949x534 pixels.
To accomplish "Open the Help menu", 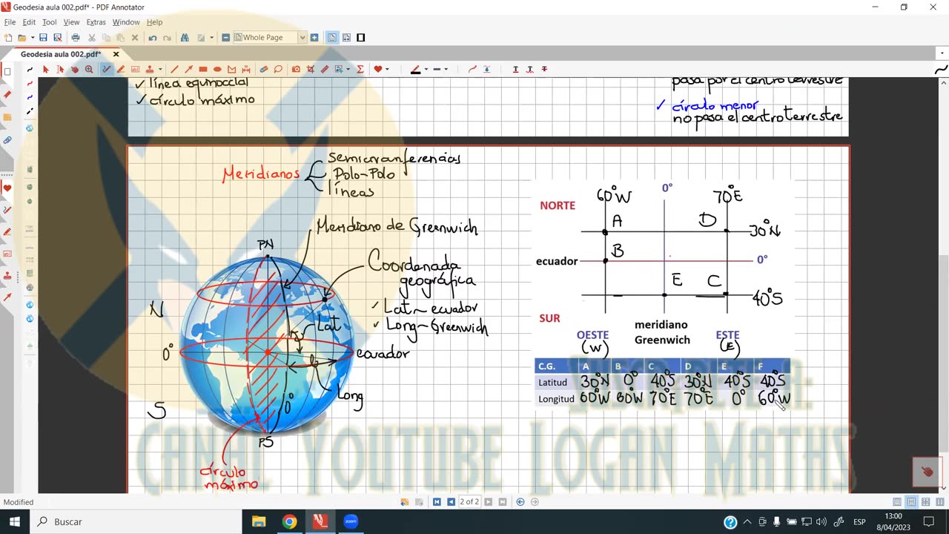I will click(154, 22).
